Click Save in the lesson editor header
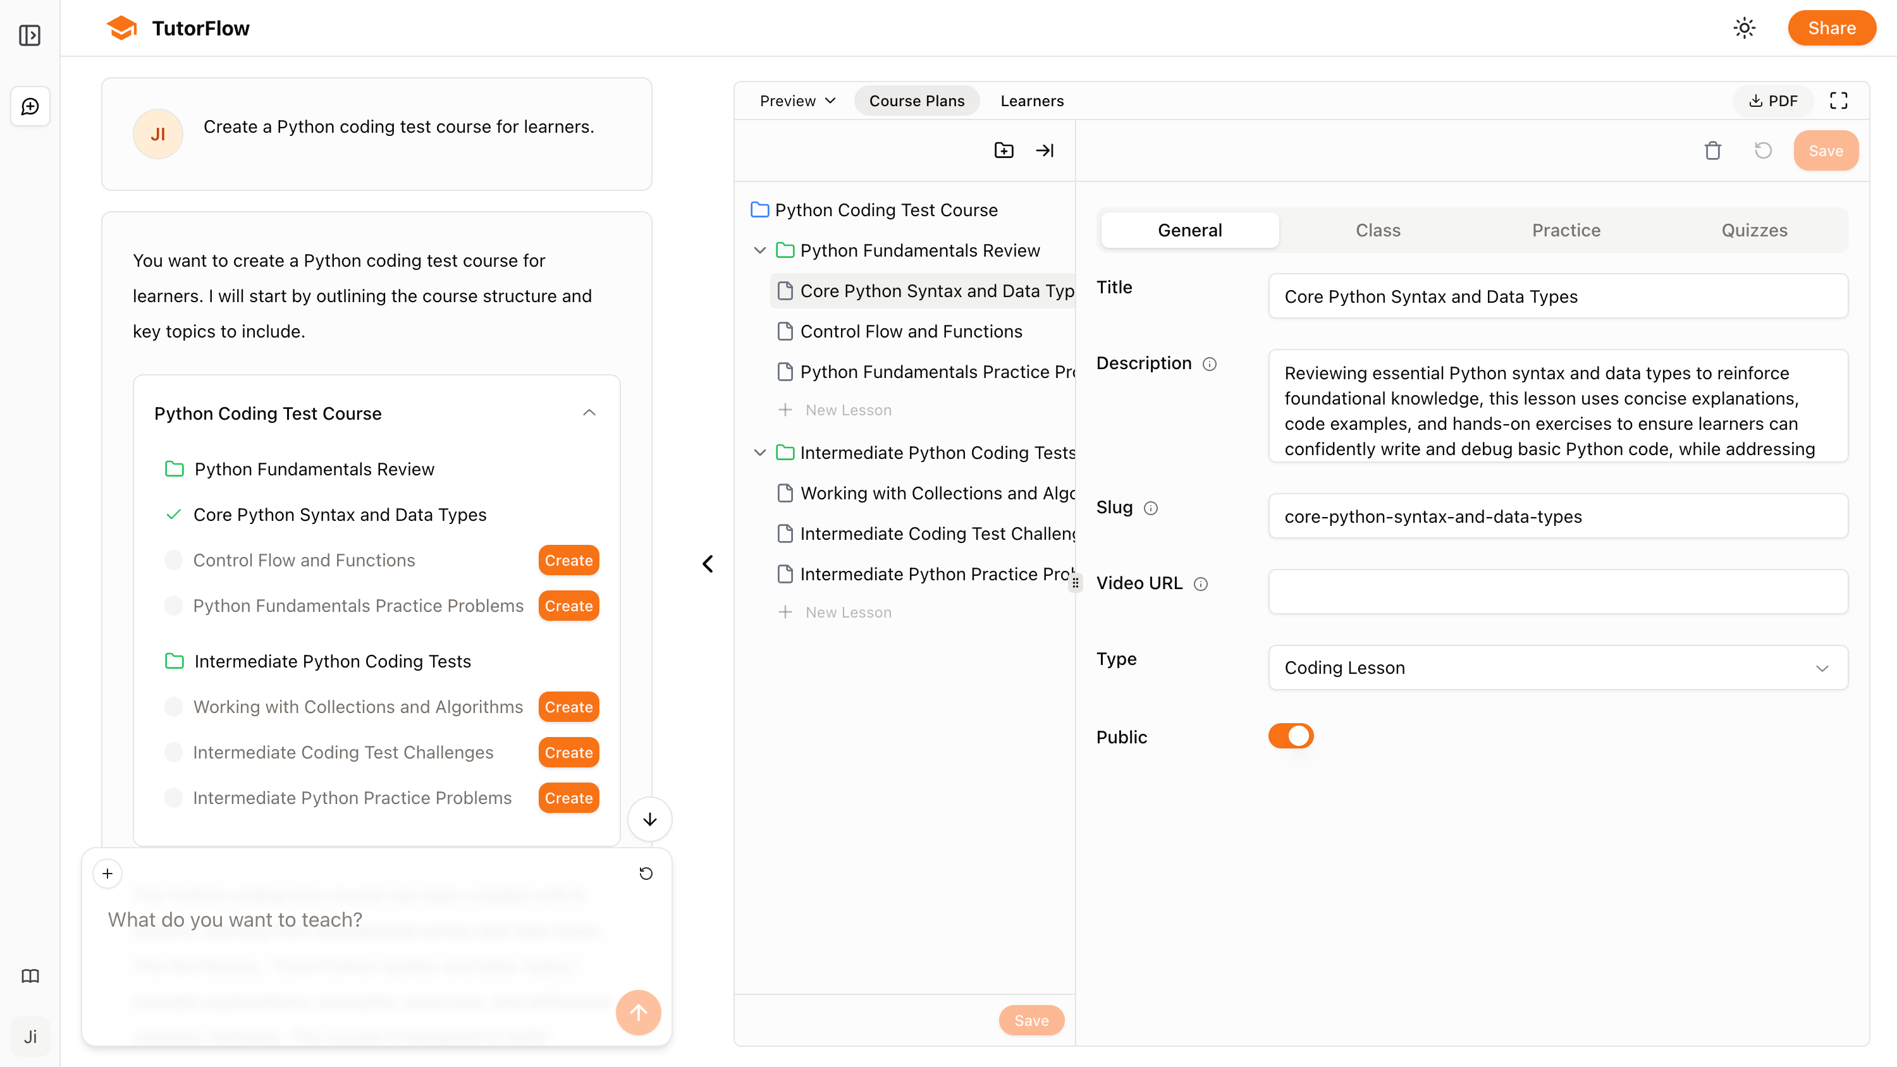Screen dimensions: 1897x1067 click(x=1826, y=150)
